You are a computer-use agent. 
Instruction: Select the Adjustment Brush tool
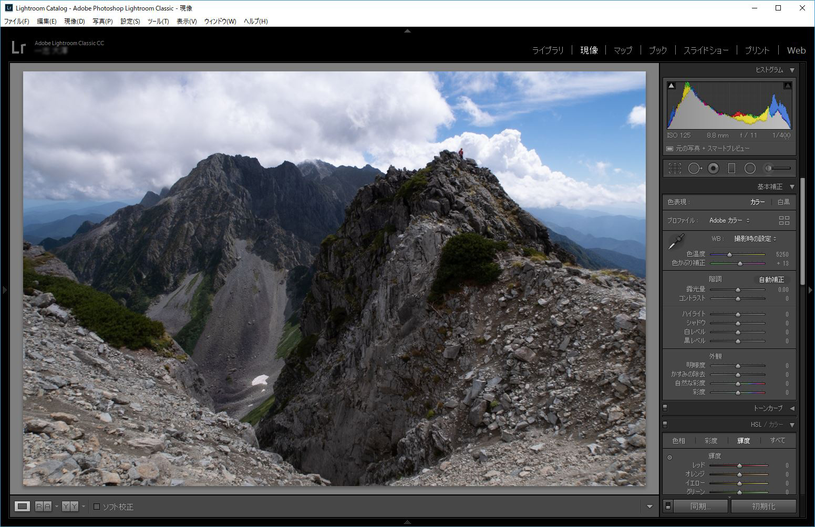point(778,168)
